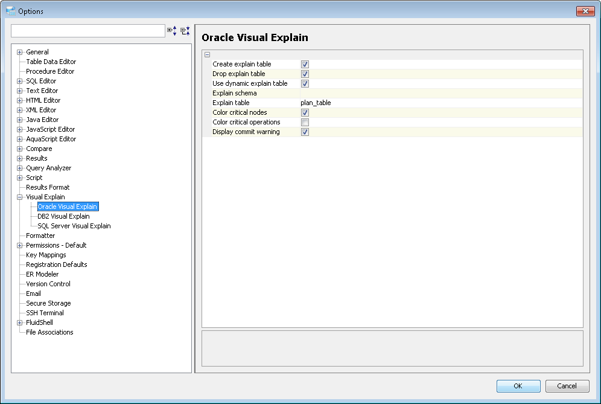Disable Color critical nodes checkbox
Screen dimensions: 601x404
[x=305, y=112]
